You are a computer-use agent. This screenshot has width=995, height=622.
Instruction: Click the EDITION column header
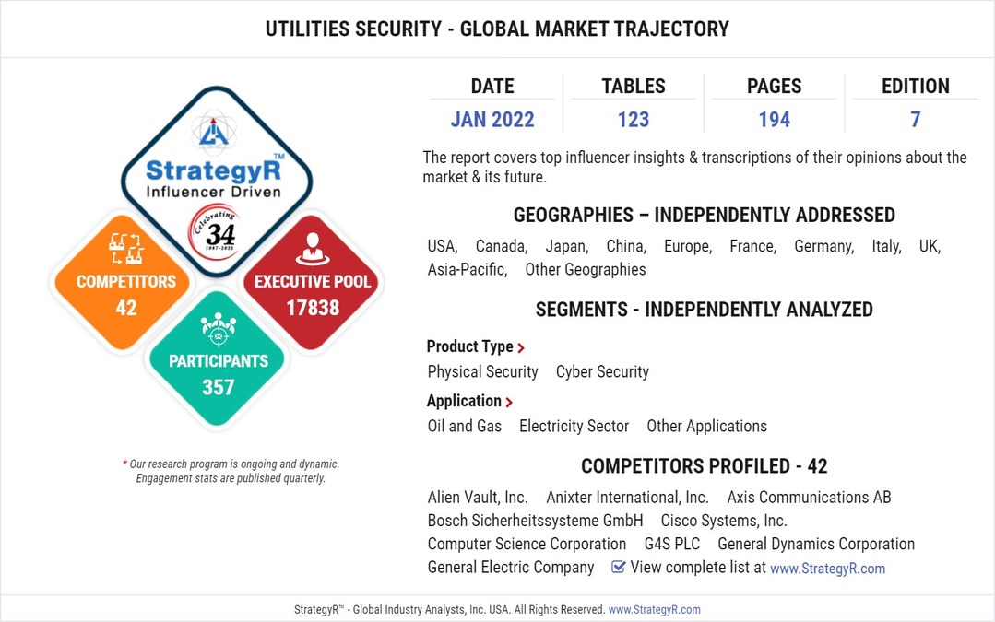click(915, 87)
